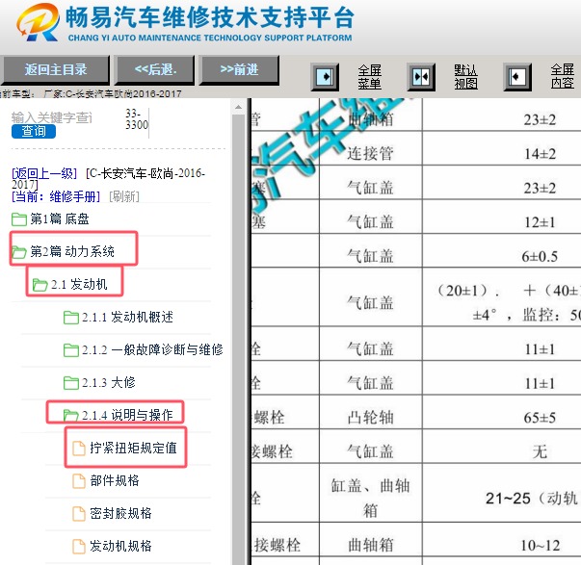Click the blue 查询 search button

(x=34, y=132)
